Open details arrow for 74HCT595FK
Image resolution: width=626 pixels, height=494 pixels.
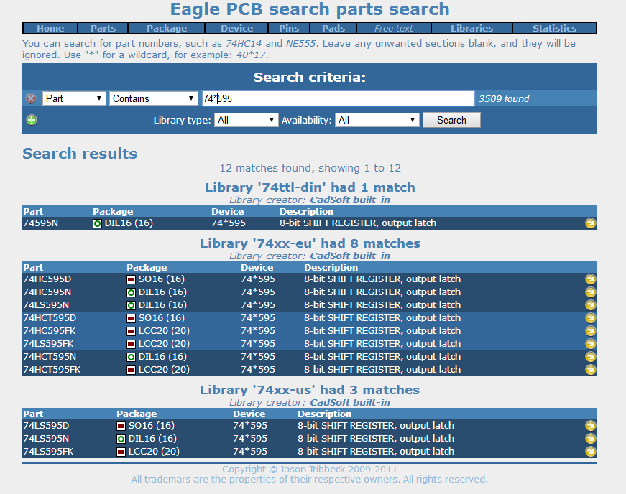pos(590,369)
